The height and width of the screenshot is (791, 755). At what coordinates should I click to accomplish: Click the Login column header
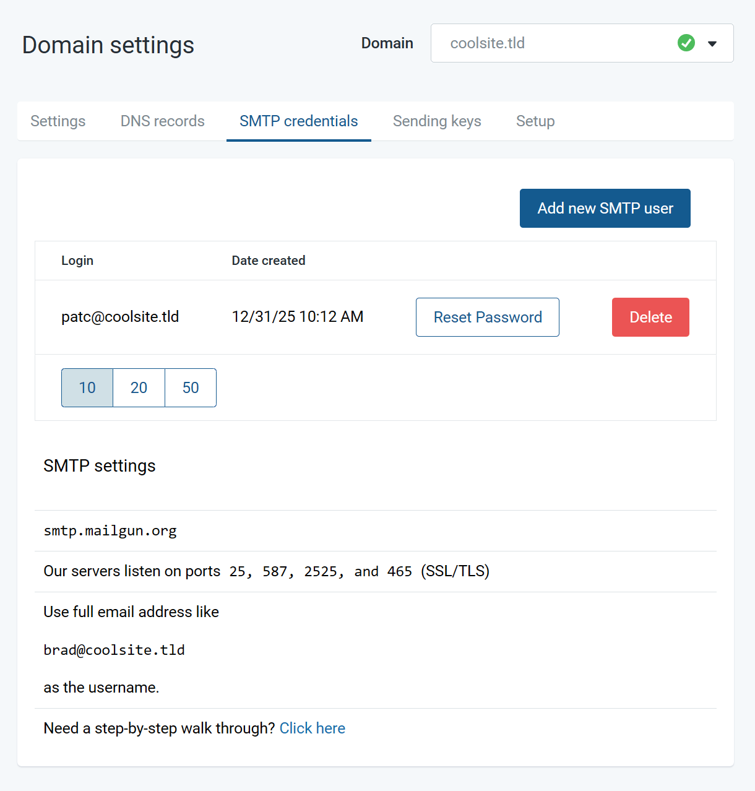click(x=77, y=261)
